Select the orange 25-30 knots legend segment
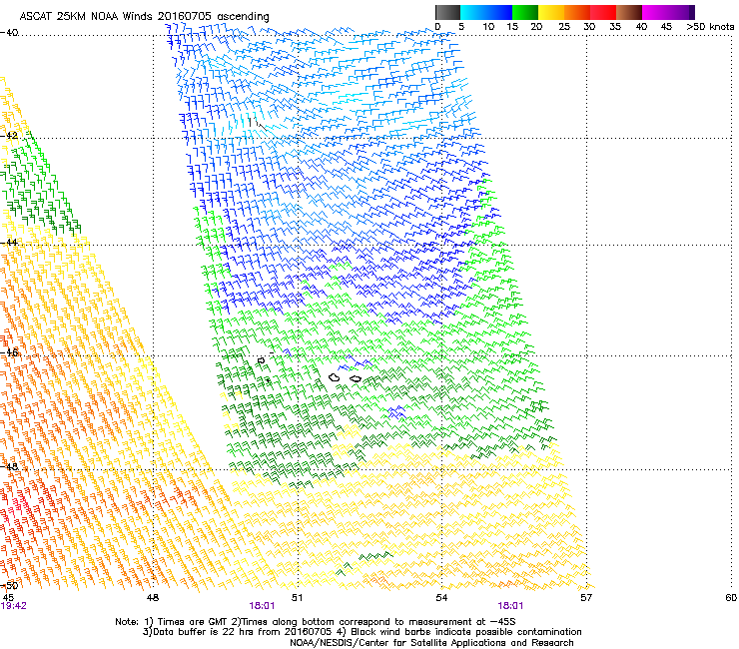The height and width of the screenshot is (649, 739). (577, 12)
